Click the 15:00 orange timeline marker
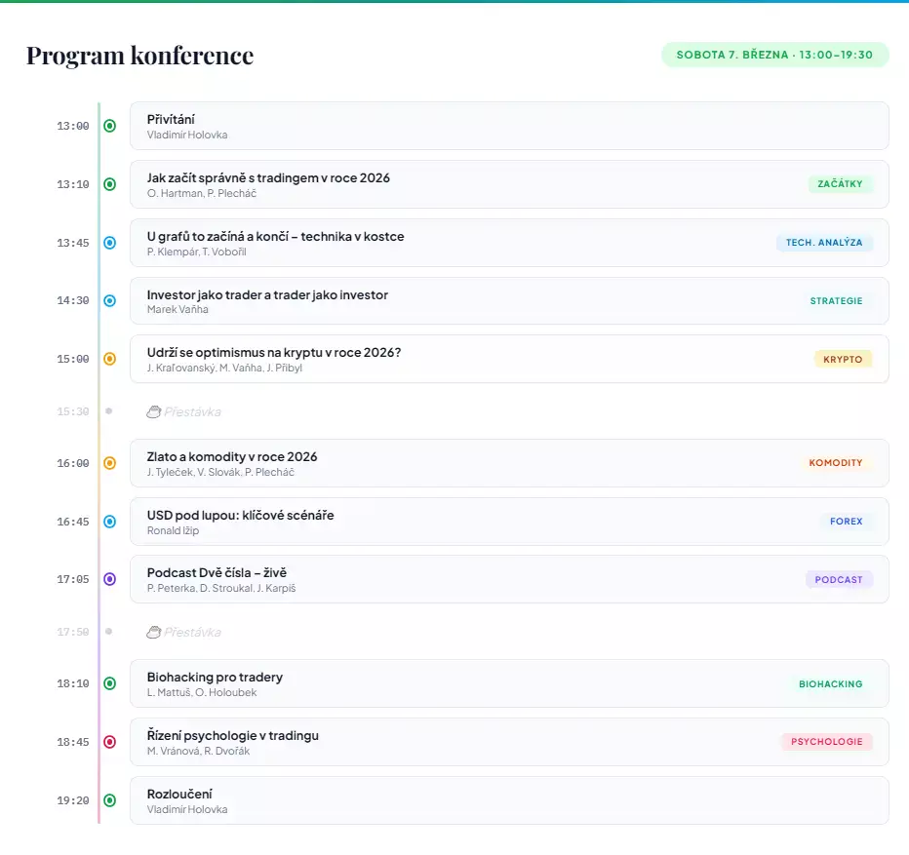Image resolution: width=909 pixels, height=855 pixels. [x=109, y=359]
